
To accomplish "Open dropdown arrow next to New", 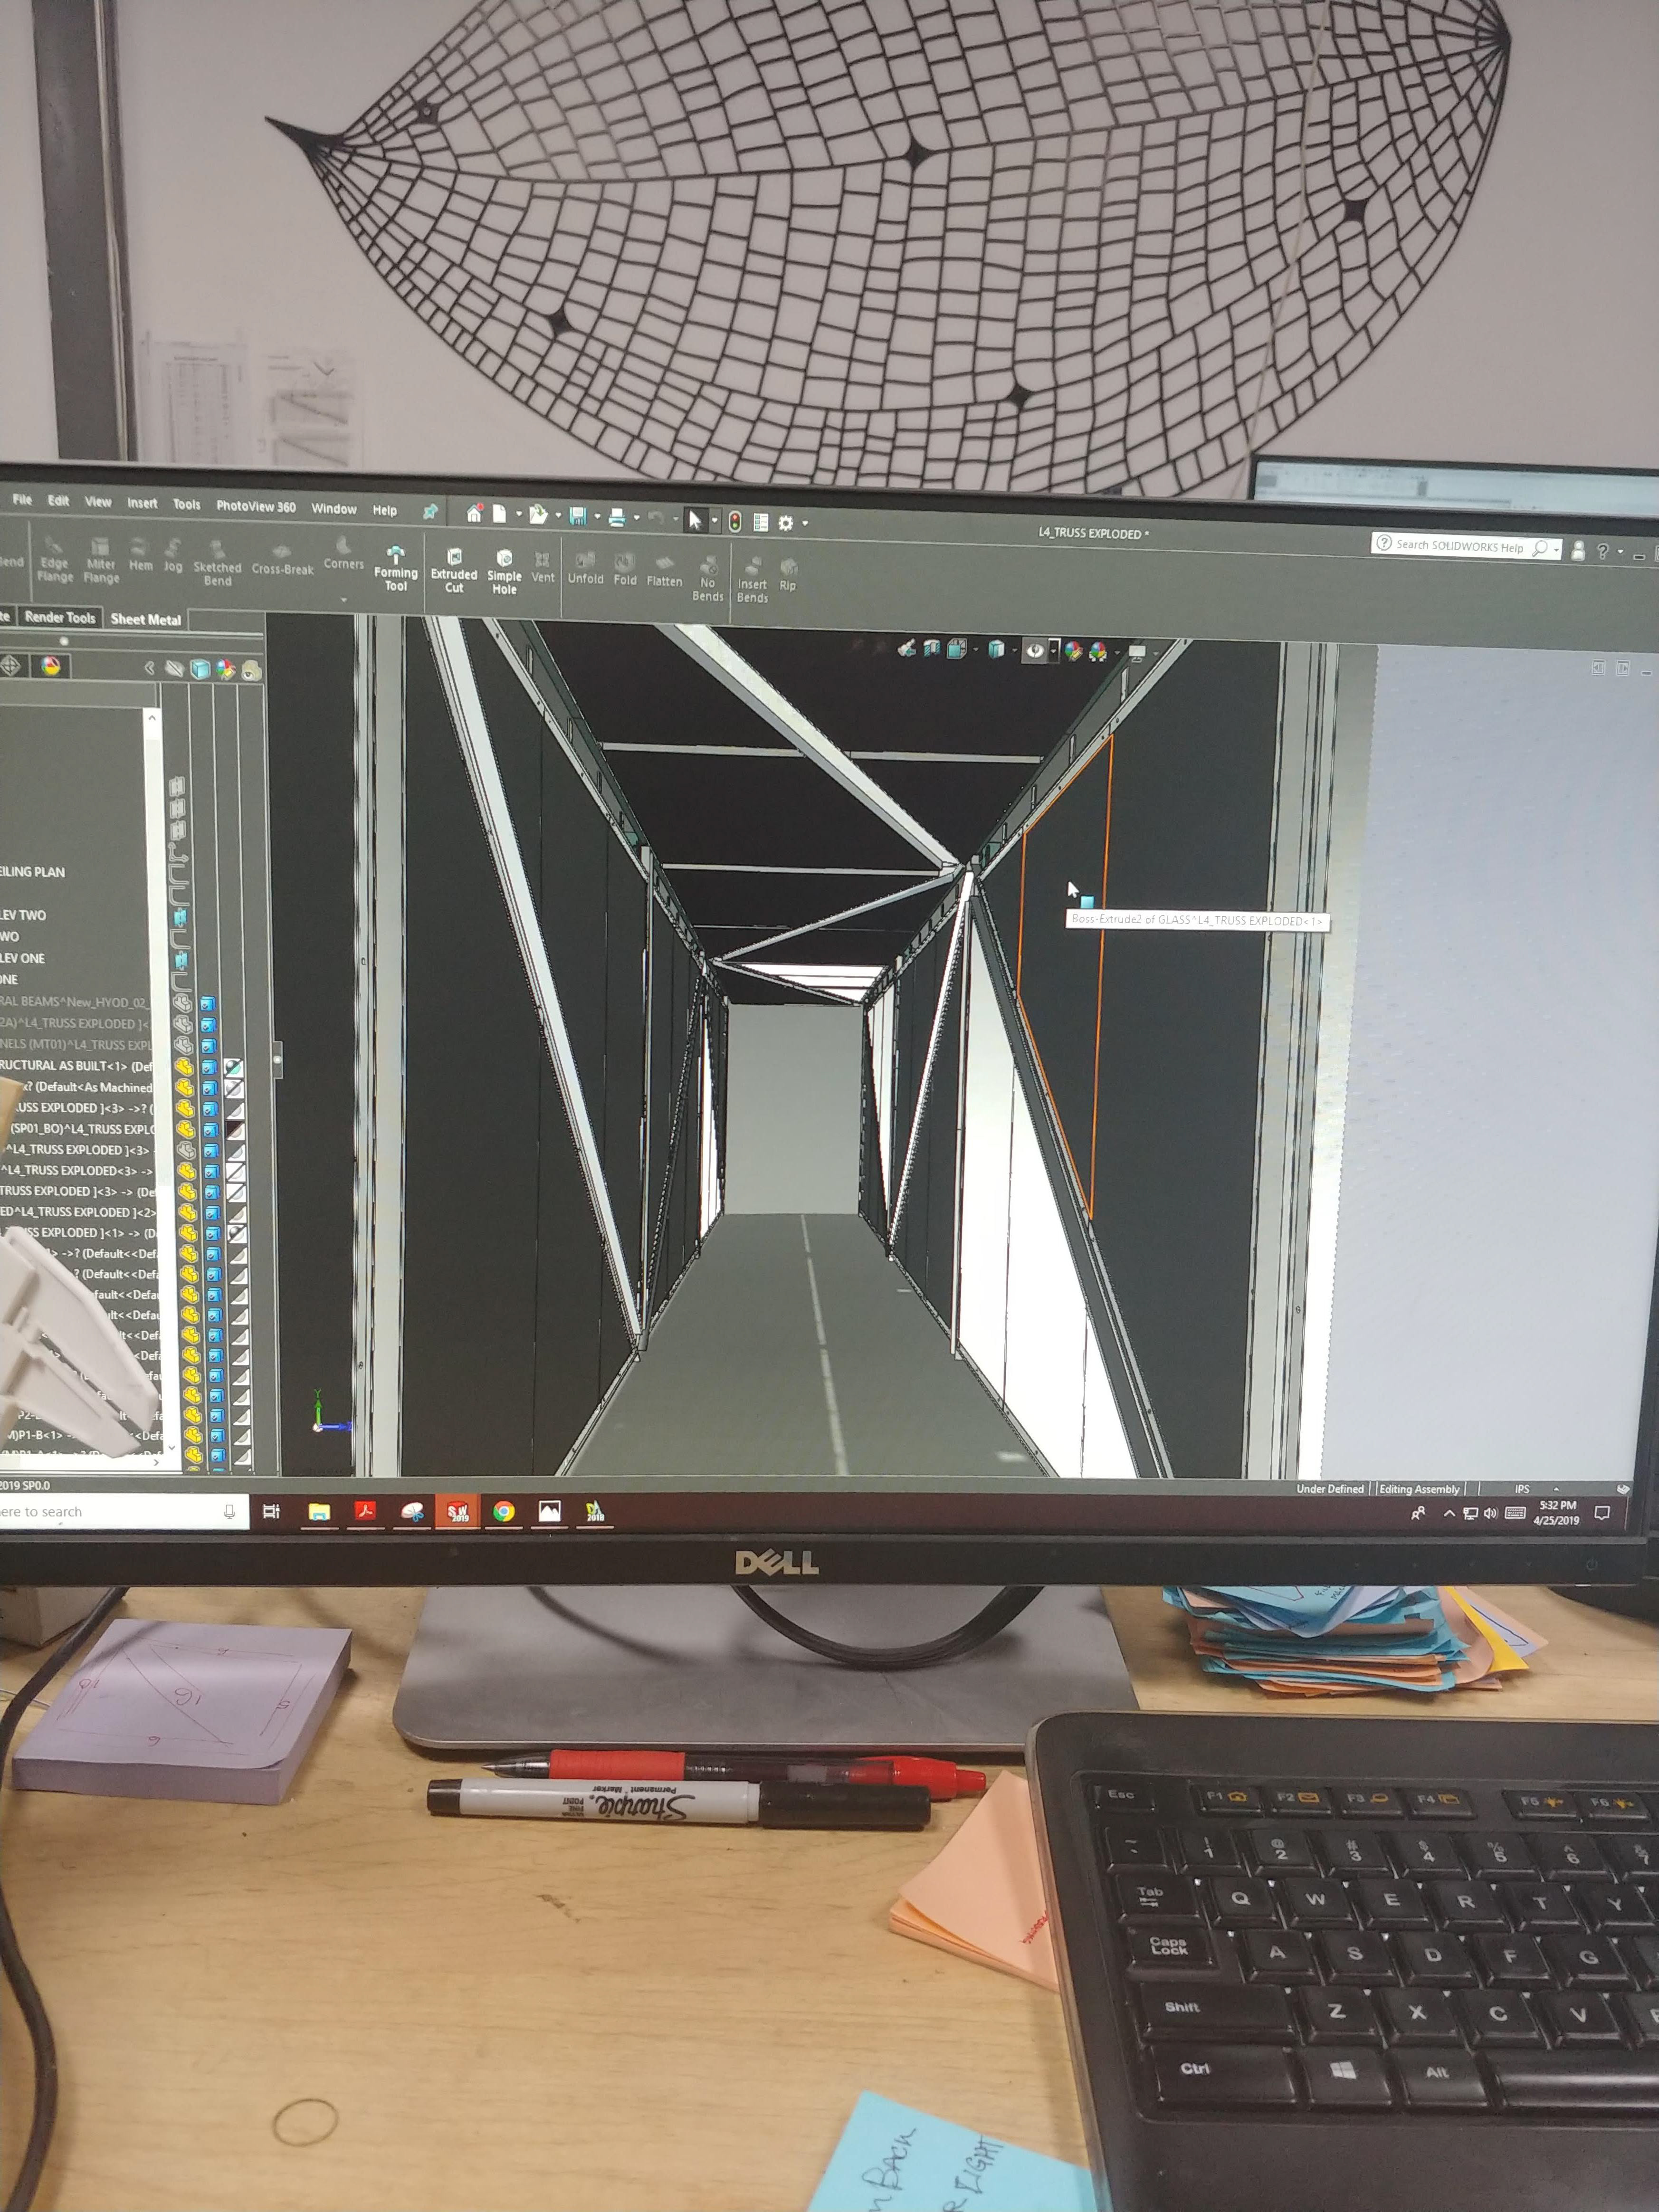I will (x=518, y=515).
